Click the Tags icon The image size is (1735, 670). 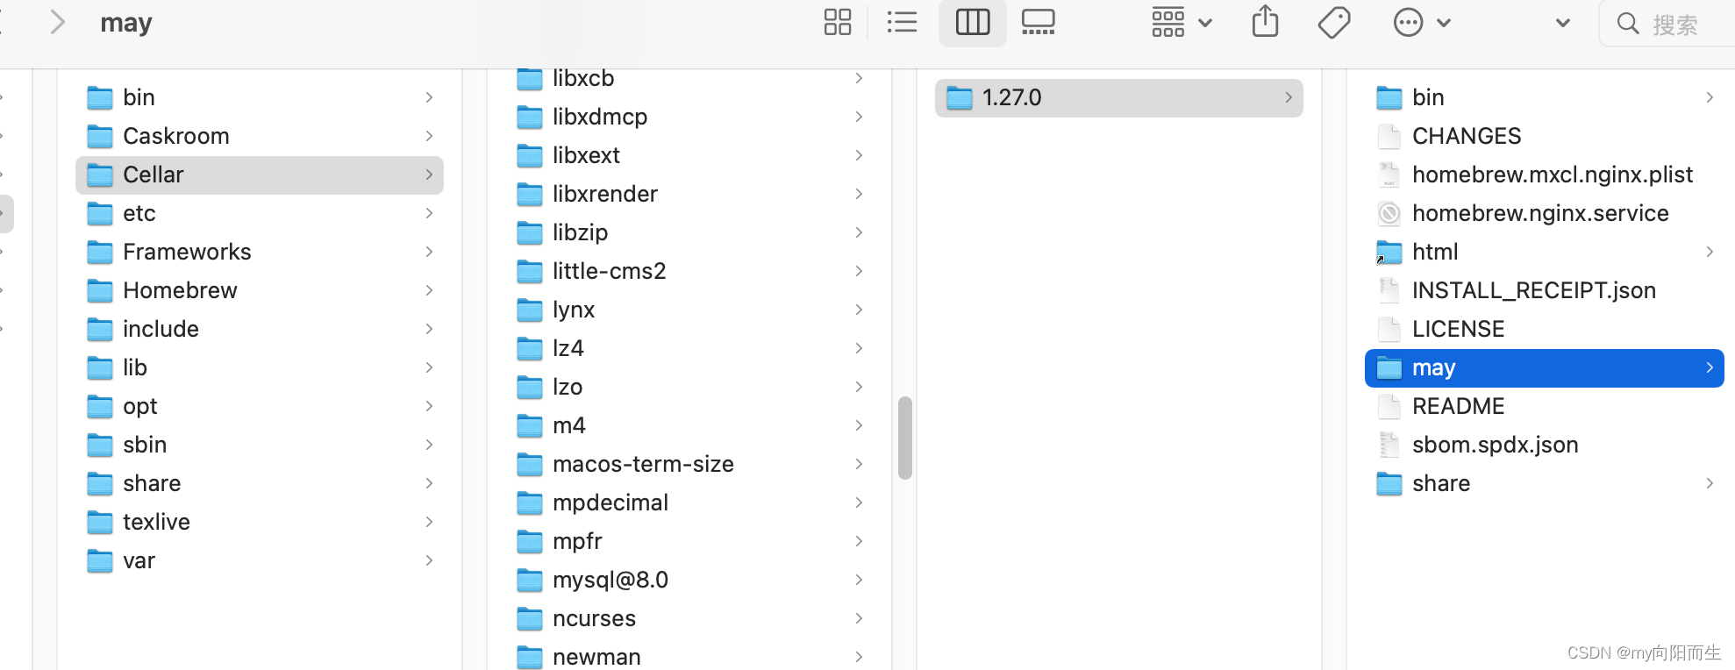1333,23
